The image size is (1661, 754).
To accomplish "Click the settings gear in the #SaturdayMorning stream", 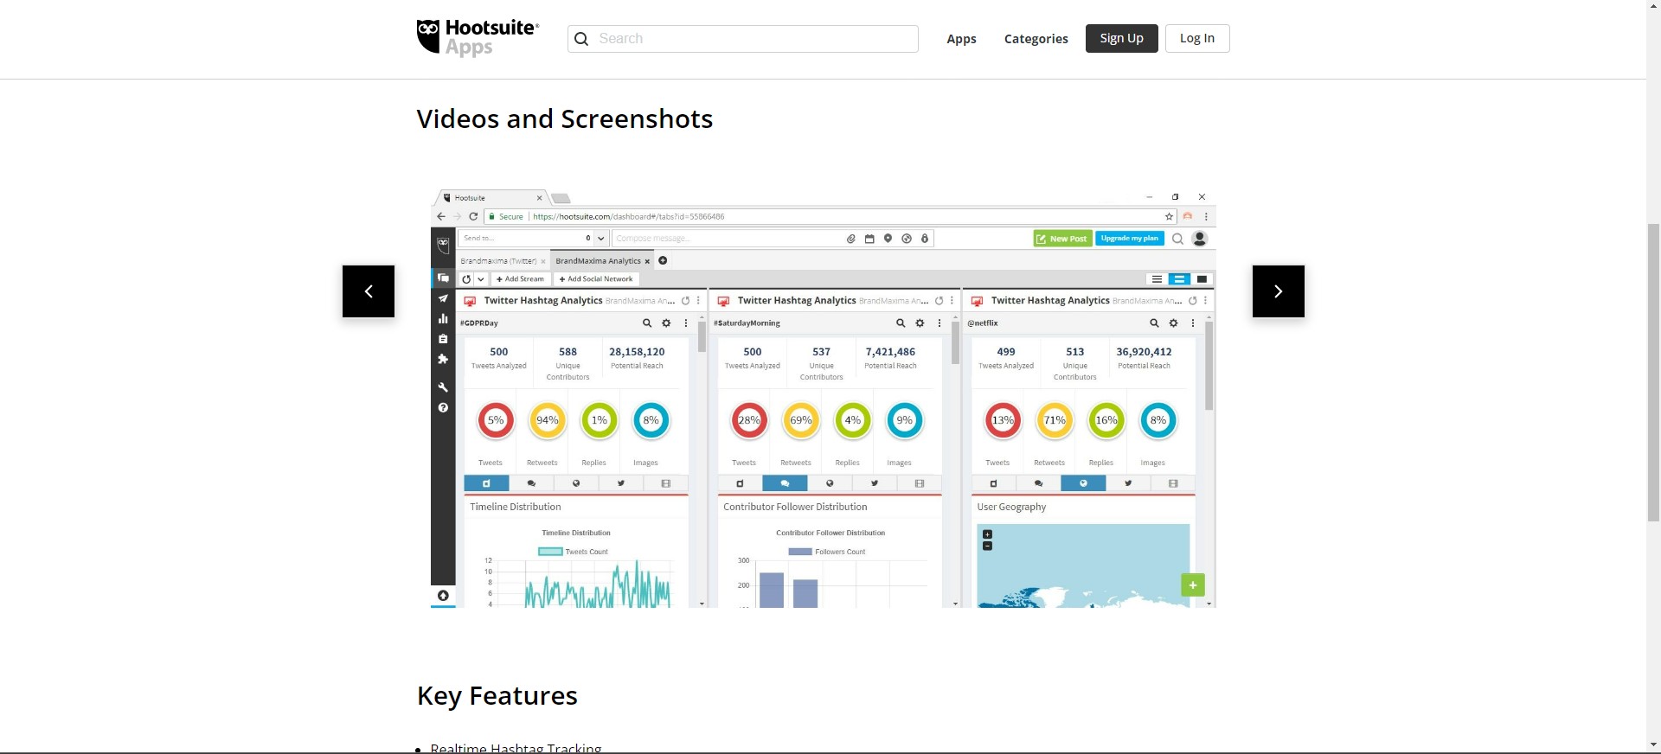I will click(x=920, y=323).
